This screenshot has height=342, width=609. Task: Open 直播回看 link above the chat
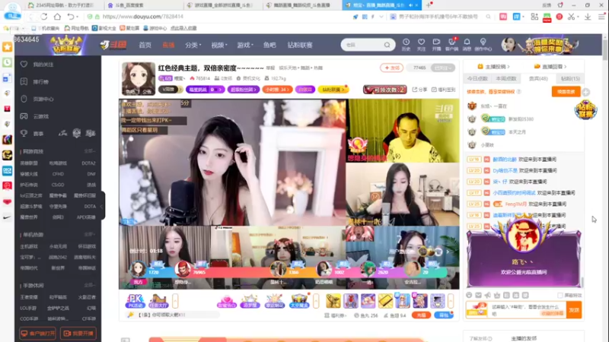(550, 67)
